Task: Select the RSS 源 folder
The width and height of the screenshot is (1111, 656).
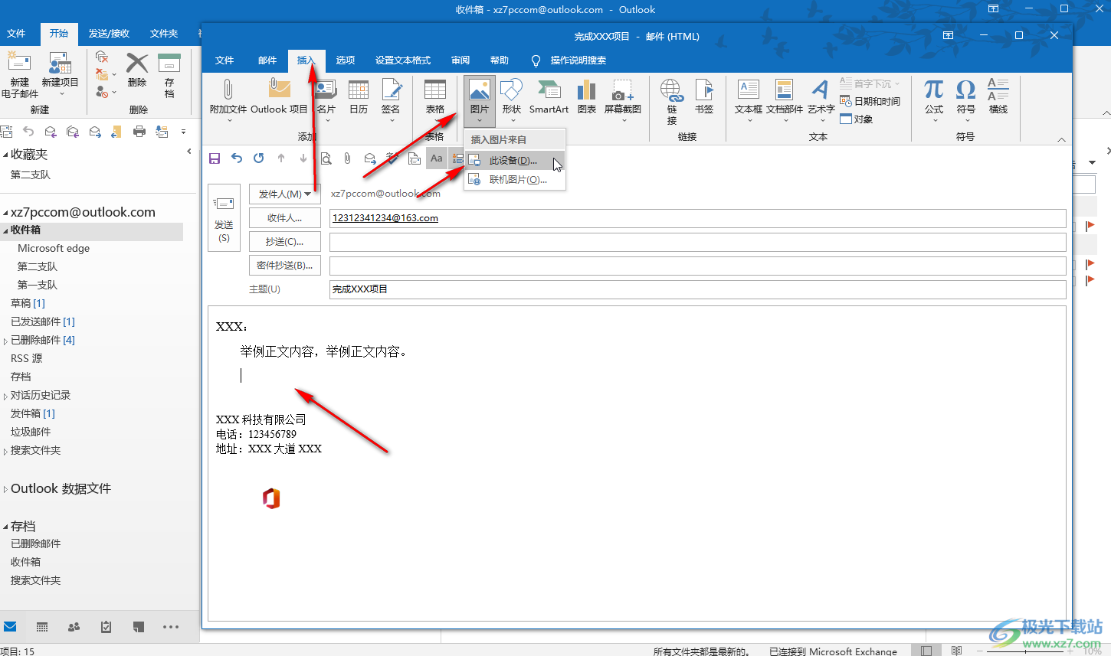Action: pyautogui.click(x=26, y=359)
